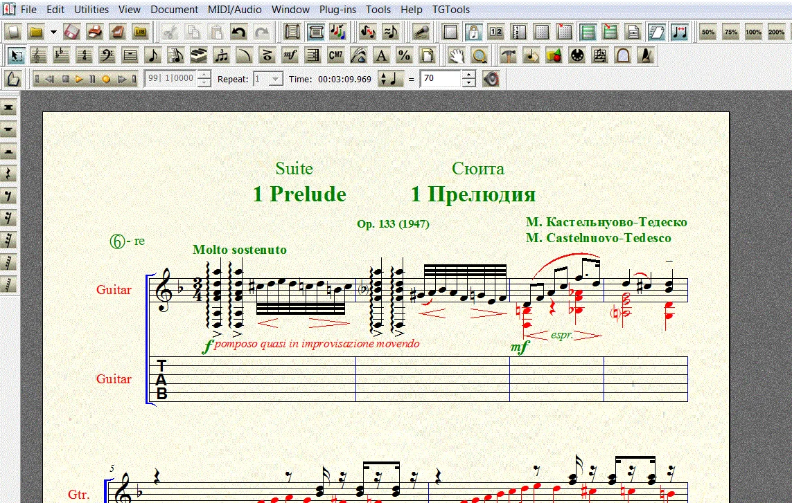The height and width of the screenshot is (503, 792).
Task: Open the MIDI/Audio menu
Action: pos(235,10)
